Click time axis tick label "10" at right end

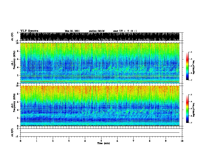tap(182, 141)
